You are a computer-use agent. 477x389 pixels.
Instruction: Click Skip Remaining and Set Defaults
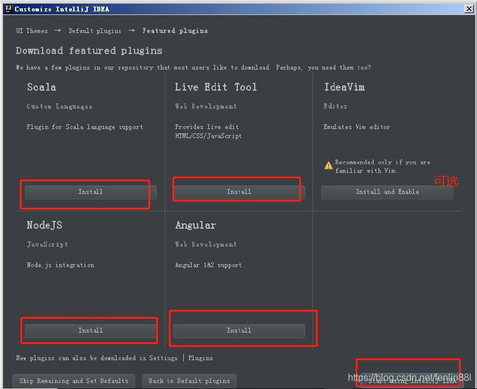pyautogui.click(x=74, y=381)
